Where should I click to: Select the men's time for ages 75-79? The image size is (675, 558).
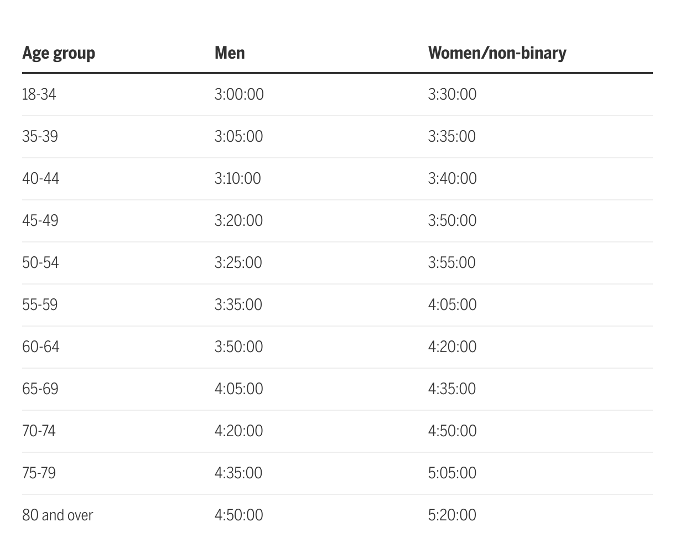tap(238, 473)
